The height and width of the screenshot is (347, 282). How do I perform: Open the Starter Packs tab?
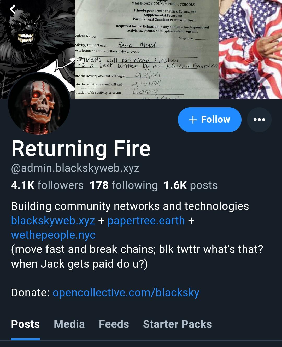(177, 324)
